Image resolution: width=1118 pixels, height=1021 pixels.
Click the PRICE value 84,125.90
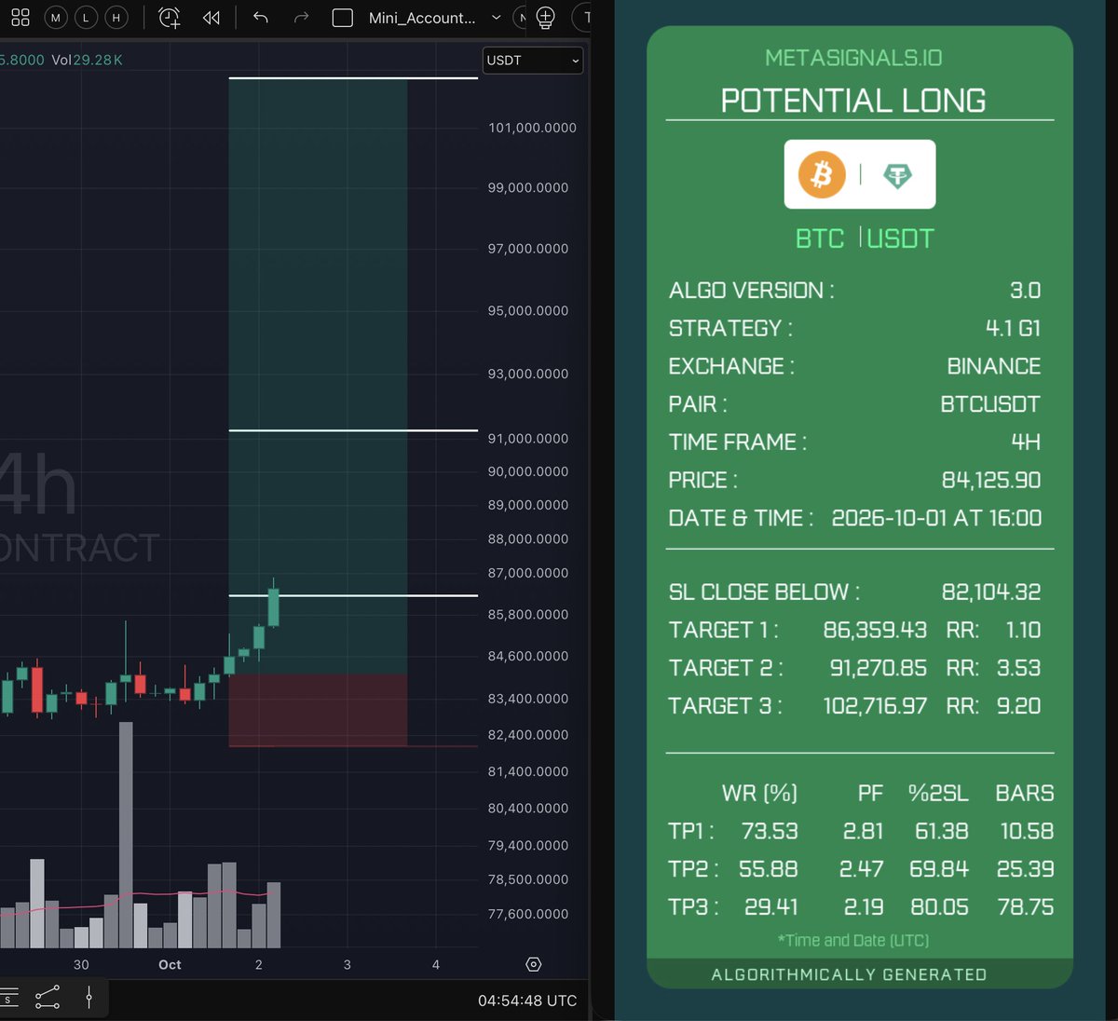pos(991,480)
